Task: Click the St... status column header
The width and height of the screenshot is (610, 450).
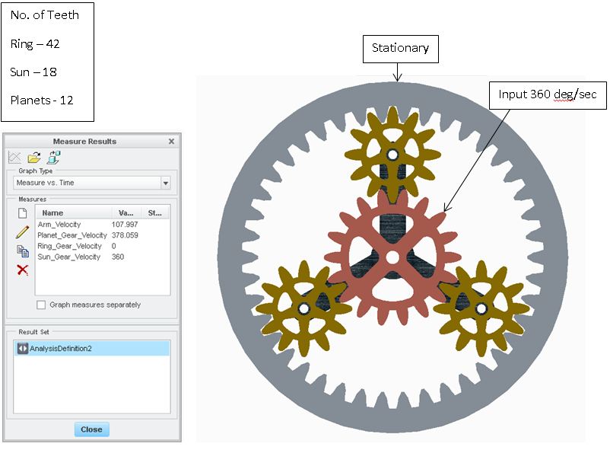Action: click(x=155, y=213)
